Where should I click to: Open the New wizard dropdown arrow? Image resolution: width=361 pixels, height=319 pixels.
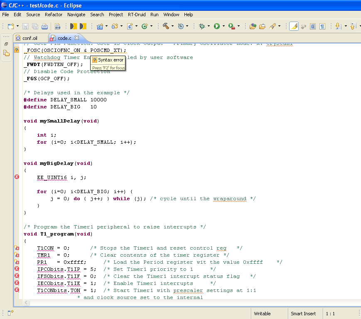tap(17, 26)
